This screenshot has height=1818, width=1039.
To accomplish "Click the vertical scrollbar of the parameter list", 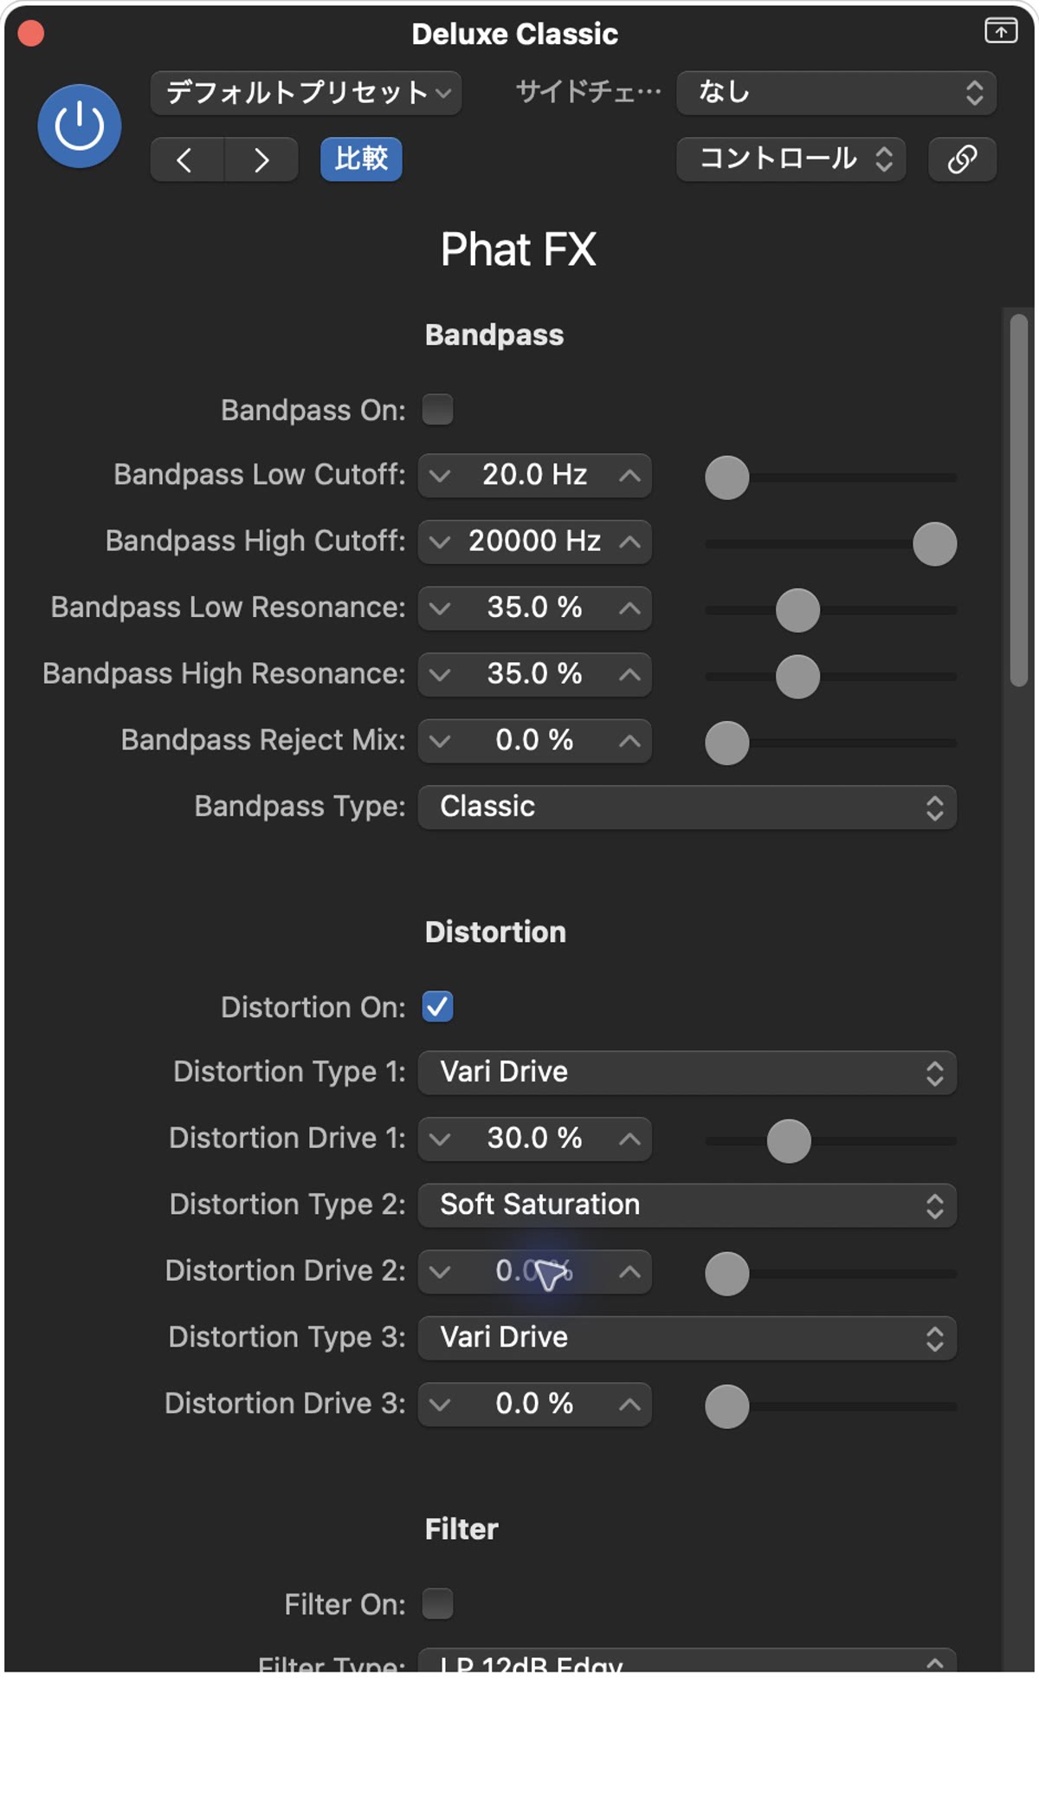I will pos(1019,501).
